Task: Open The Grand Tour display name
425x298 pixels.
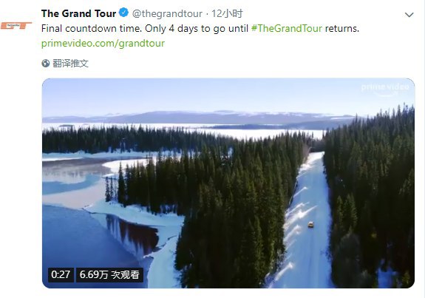Action: point(78,13)
